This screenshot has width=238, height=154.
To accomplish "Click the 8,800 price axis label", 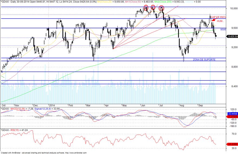I will (234, 67).
